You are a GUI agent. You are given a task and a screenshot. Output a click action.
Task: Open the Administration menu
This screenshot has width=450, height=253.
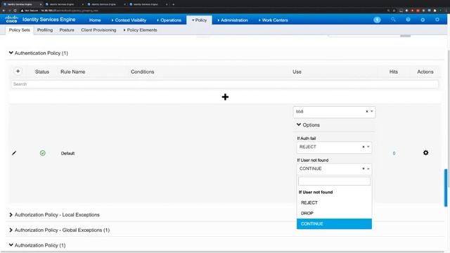(233, 20)
